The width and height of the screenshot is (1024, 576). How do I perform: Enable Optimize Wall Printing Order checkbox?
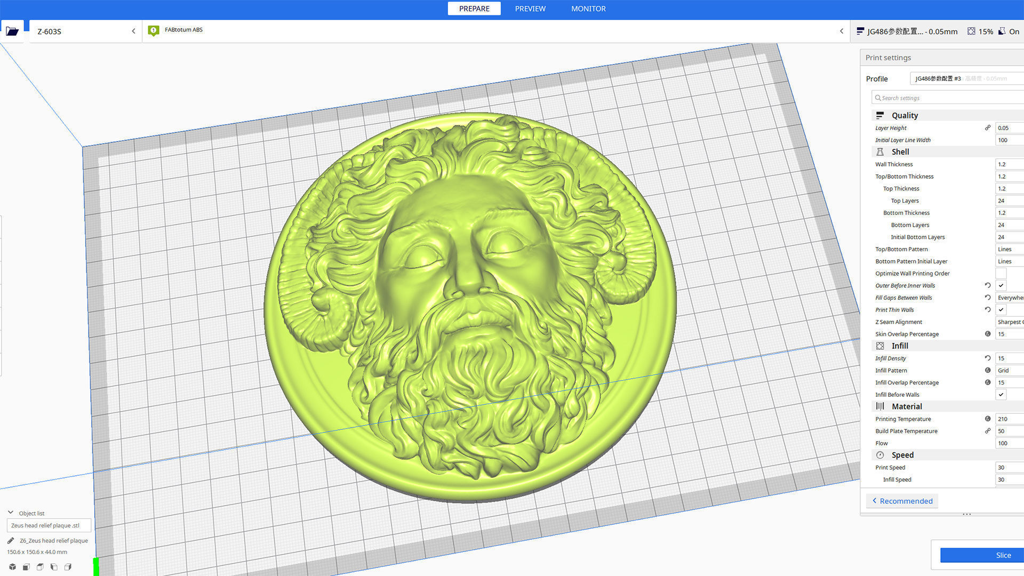(x=1001, y=274)
